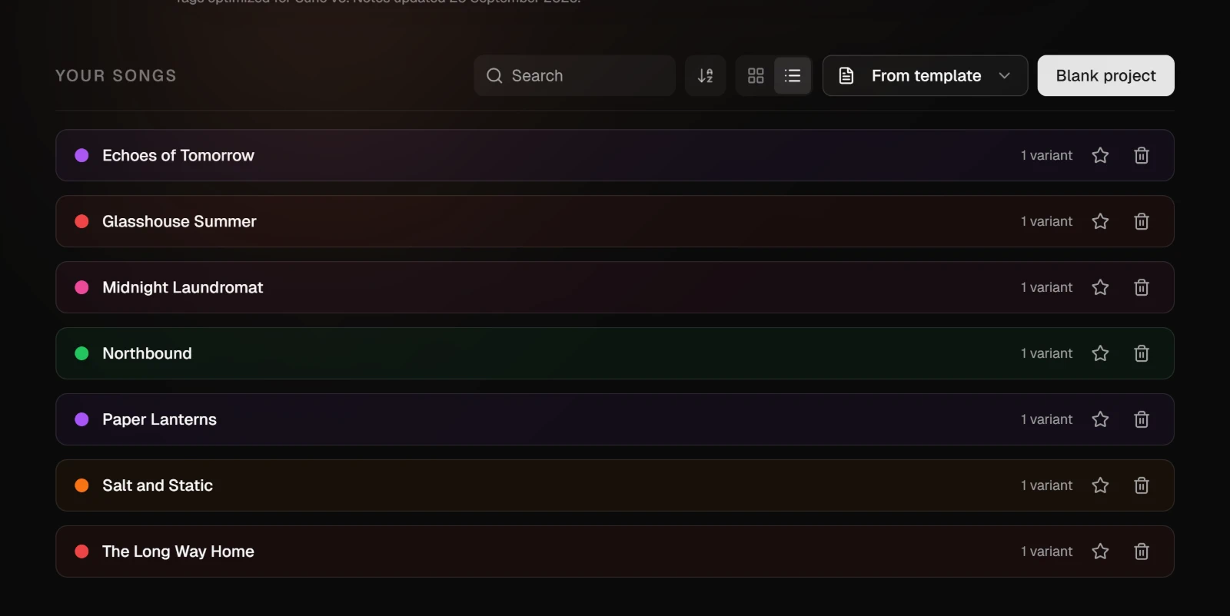Click purple dot of Echoes of Tomorrow
The width and height of the screenshot is (1230, 616).
click(81, 155)
